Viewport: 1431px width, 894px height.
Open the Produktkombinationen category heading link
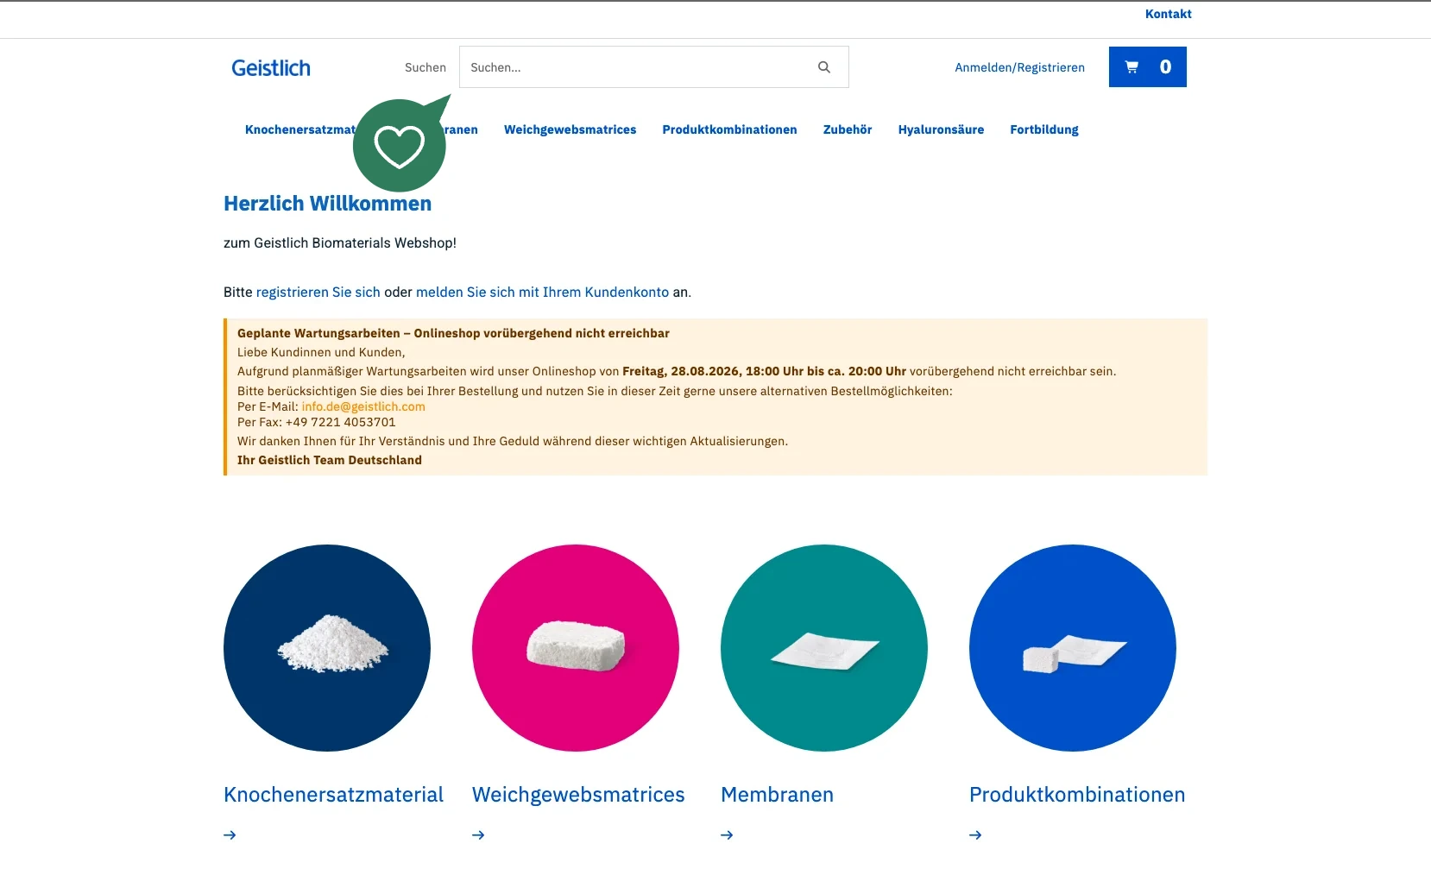point(1077,795)
